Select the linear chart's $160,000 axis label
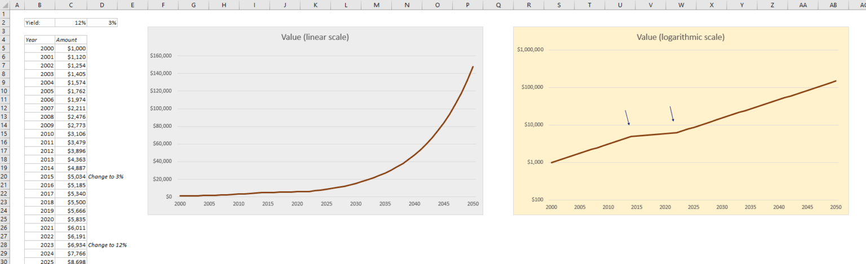 click(x=161, y=56)
